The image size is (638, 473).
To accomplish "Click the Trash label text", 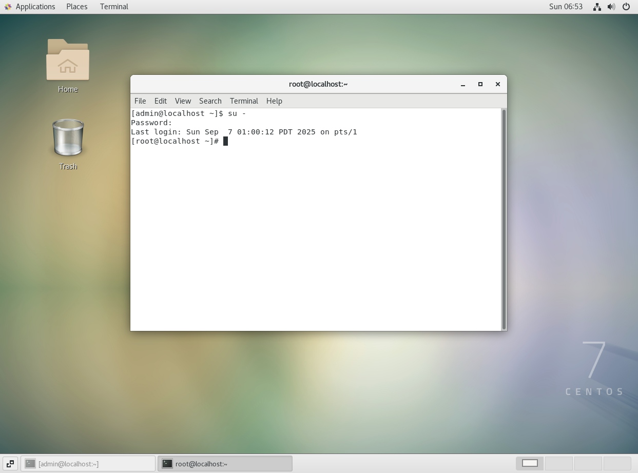I will coord(68,166).
